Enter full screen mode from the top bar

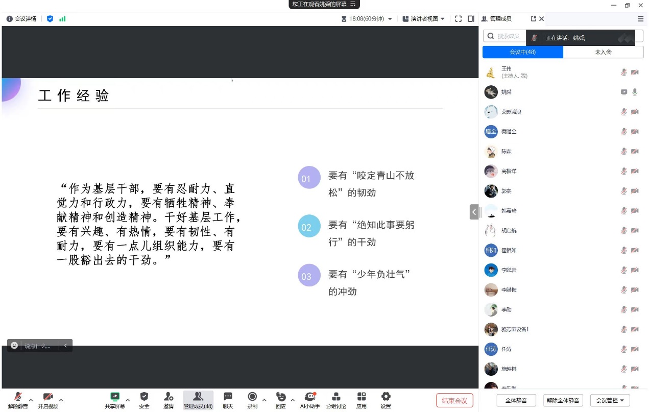[458, 19]
